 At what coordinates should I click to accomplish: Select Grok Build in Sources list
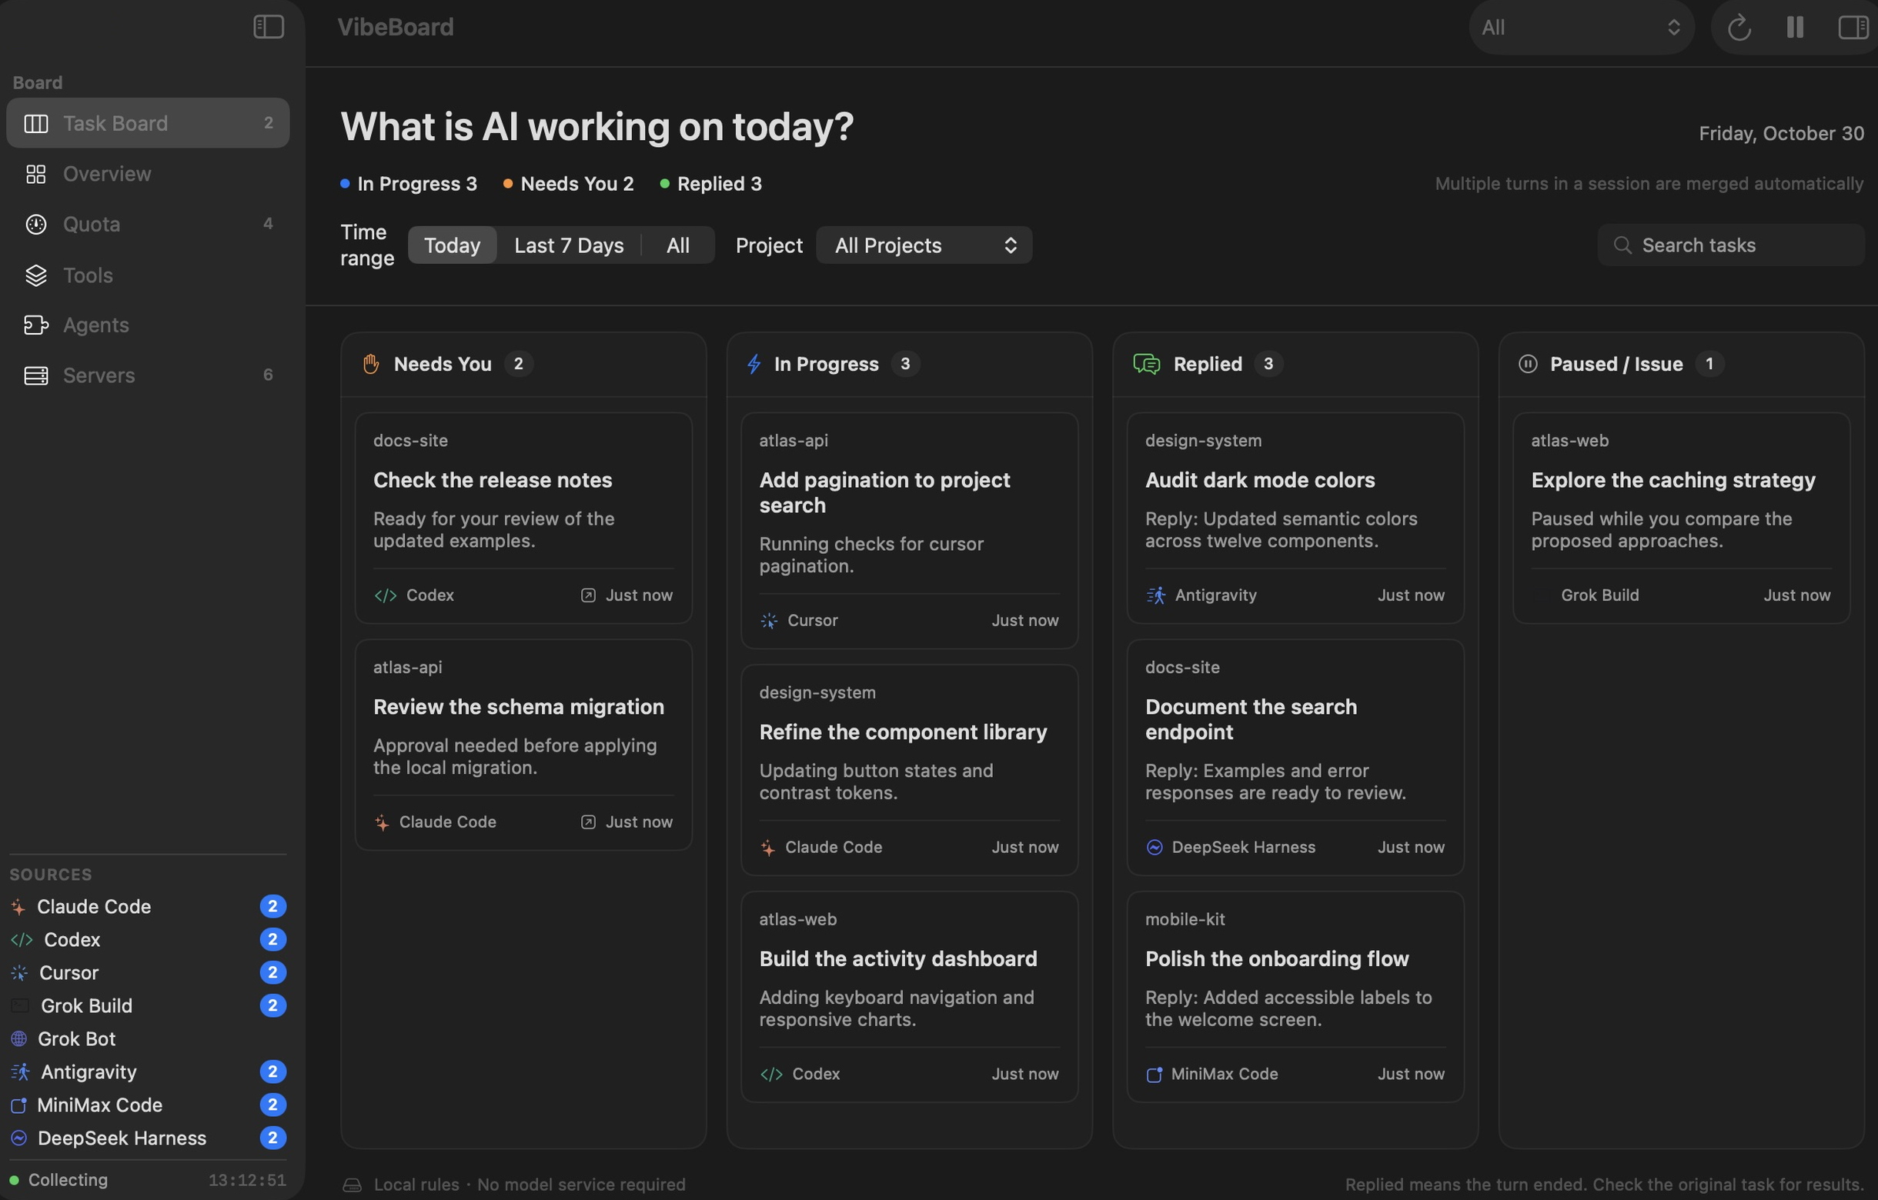click(149, 1006)
